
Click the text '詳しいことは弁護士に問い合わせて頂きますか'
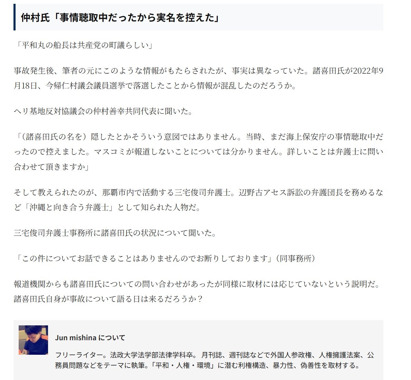[198, 159]
